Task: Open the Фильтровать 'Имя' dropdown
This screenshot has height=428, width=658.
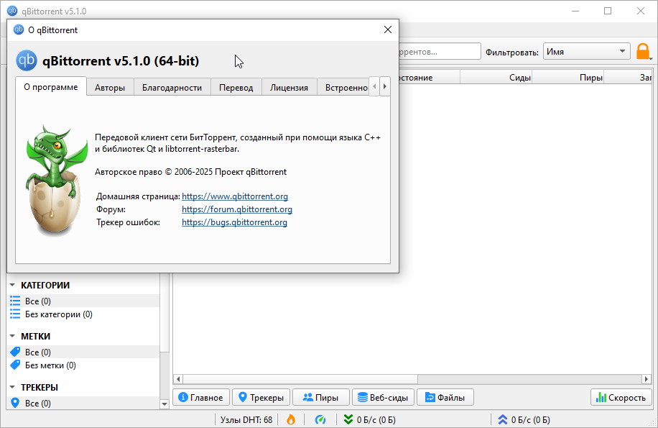Action: (x=587, y=52)
